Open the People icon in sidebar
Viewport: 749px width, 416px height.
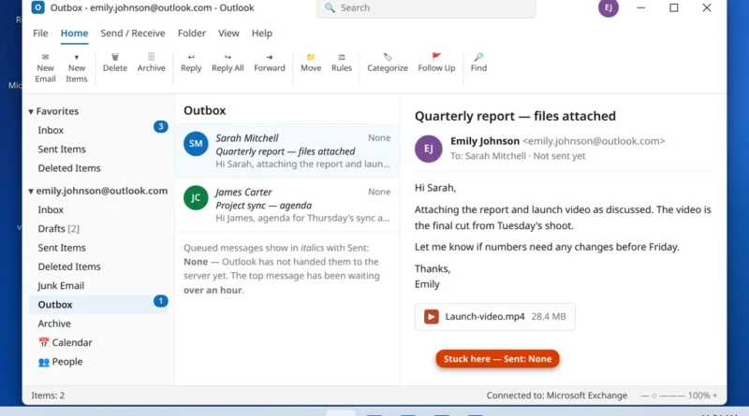click(44, 362)
